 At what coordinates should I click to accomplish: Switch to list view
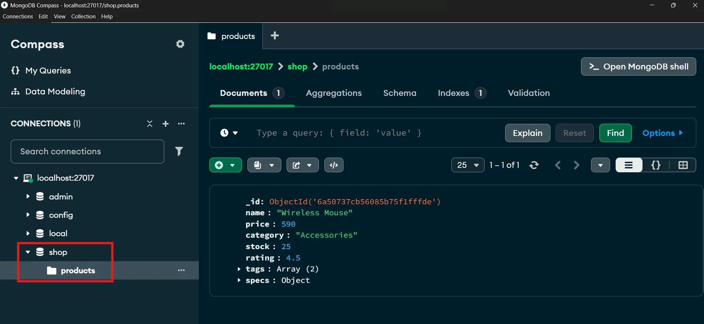click(x=629, y=165)
